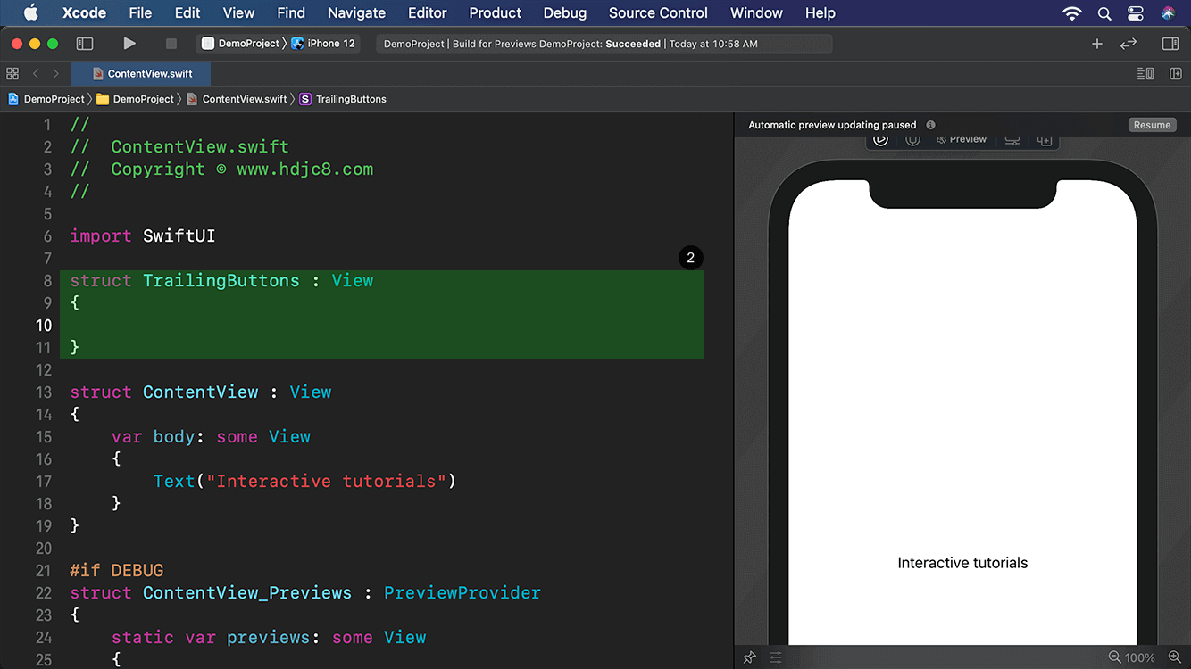Choose the iPhone 12 run destination
1191x669 pixels.
tap(323, 43)
